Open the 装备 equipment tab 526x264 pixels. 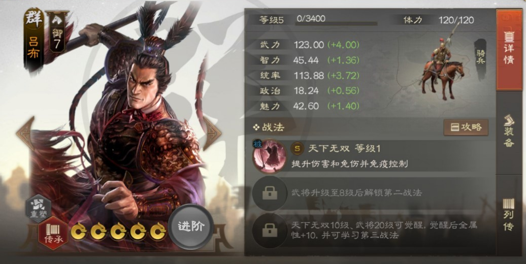(x=509, y=131)
